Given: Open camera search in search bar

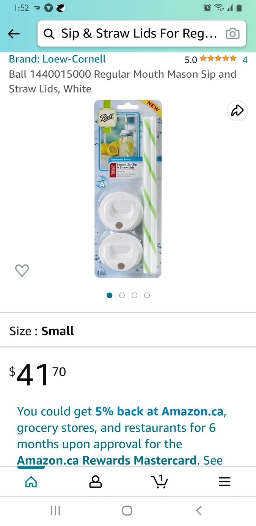Looking at the screenshot, I should (x=232, y=34).
